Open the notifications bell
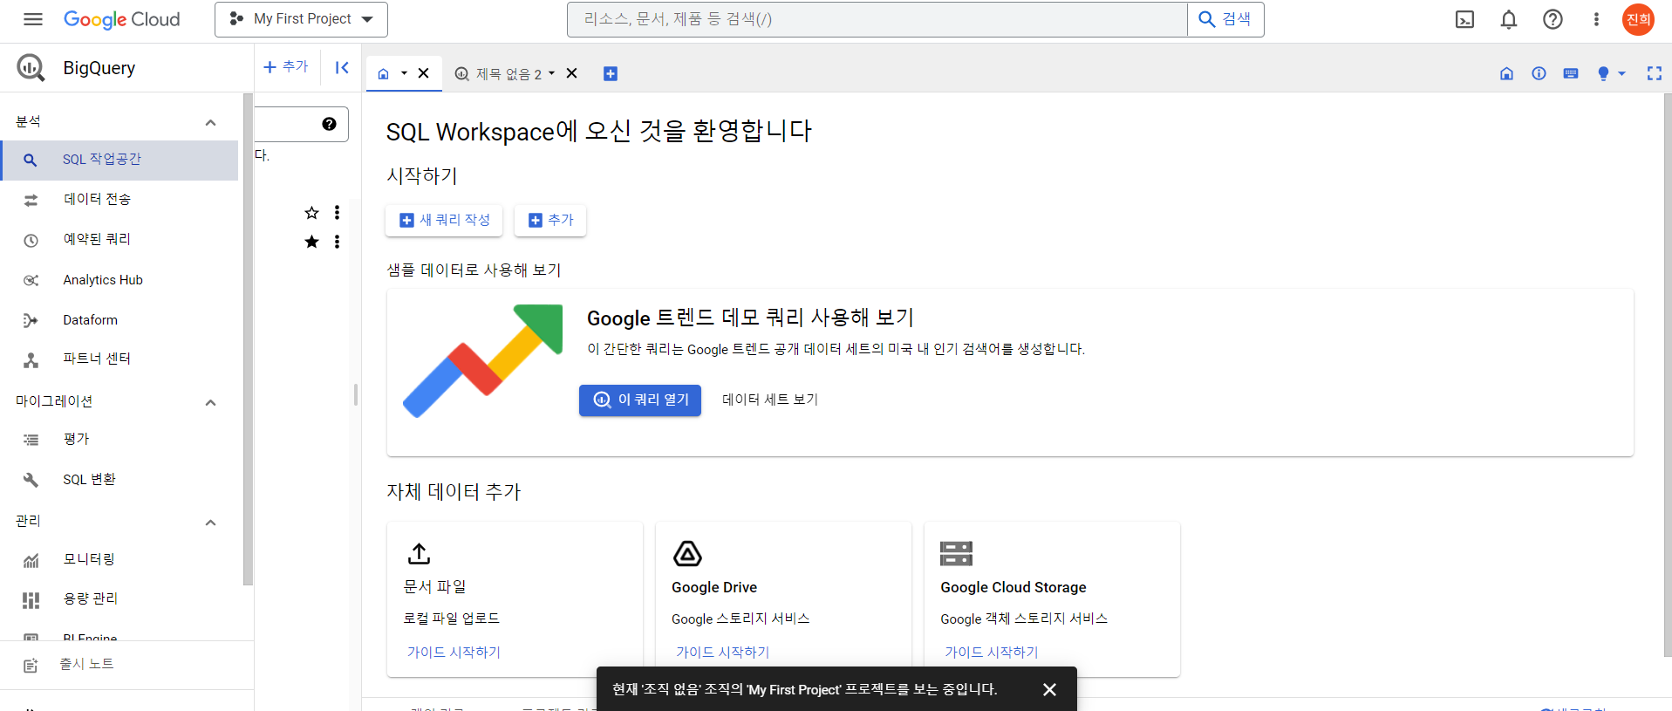This screenshot has height=711, width=1672. (1509, 19)
